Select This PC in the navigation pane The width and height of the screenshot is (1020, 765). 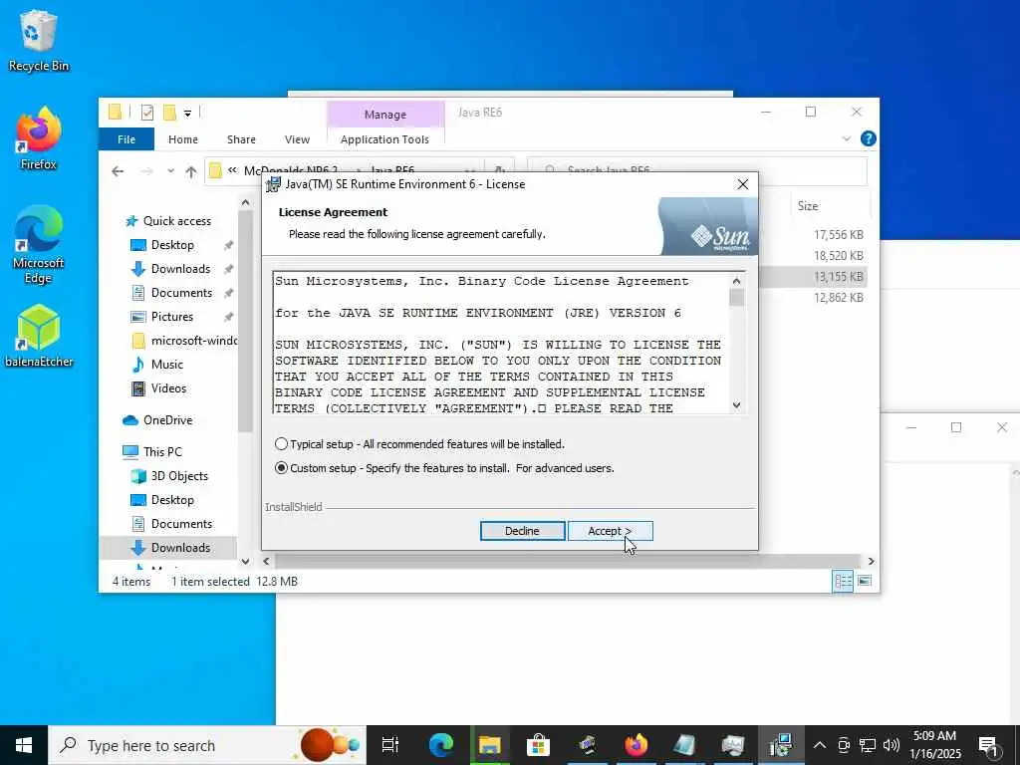pos(162,452)
